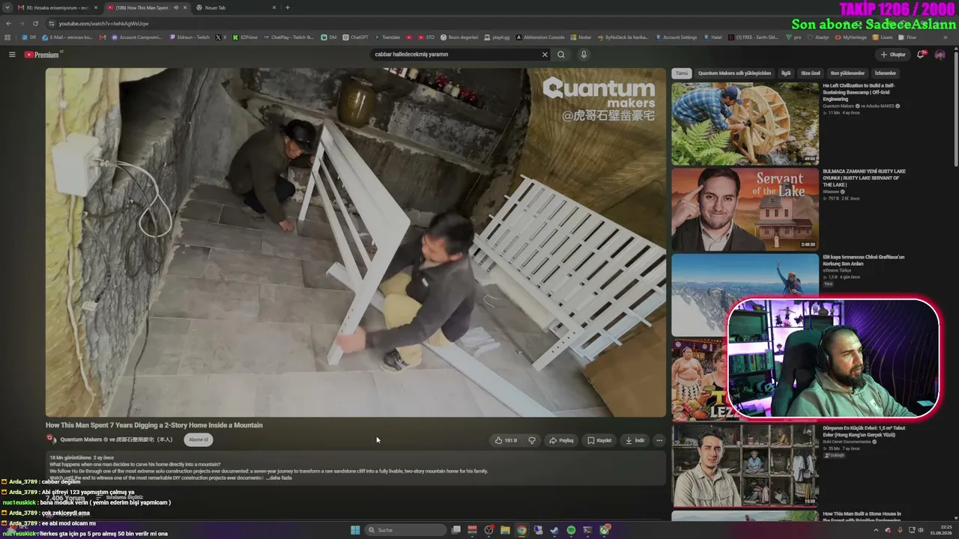Image resolution: width=959 pixels, height=539 pixels.
Task: Mute the playing YouTube tab speaker icon
Action: 176,7
